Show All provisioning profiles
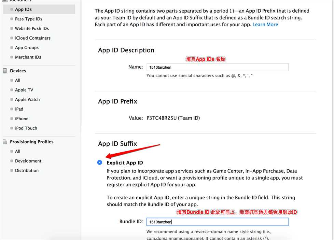The height and width of the screenshot is (240, 334). pyautogui.click(x=17, y=152)
